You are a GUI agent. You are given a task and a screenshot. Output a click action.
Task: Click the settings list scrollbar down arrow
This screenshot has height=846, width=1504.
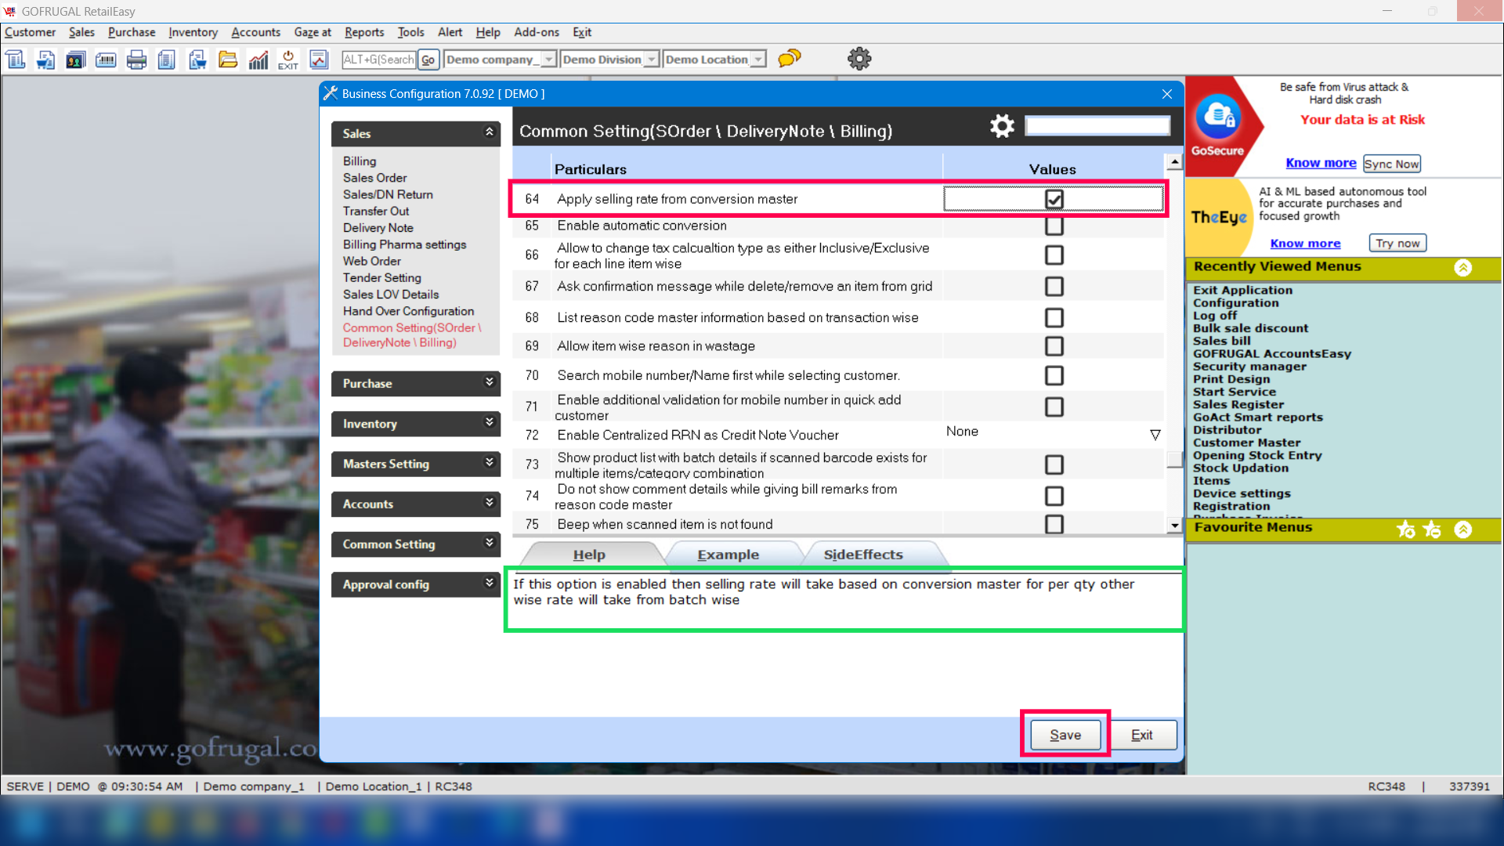(x=1173, y=526)
